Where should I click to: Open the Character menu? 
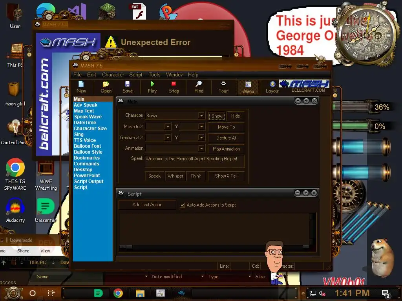pyautogui.click(x=113, y=75)
